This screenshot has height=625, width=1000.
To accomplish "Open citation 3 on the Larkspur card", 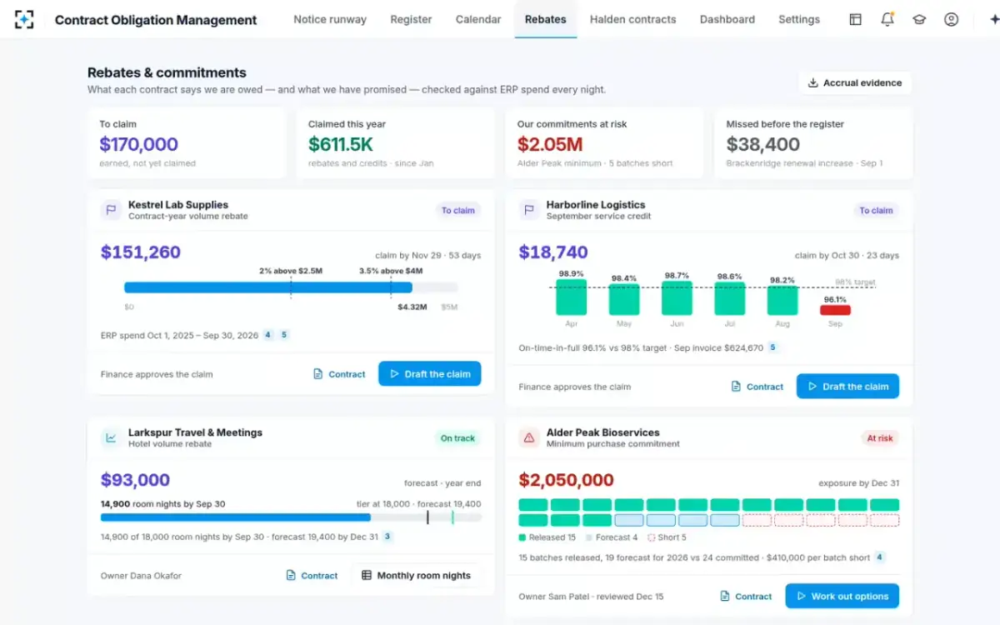I will pos(387,537).
